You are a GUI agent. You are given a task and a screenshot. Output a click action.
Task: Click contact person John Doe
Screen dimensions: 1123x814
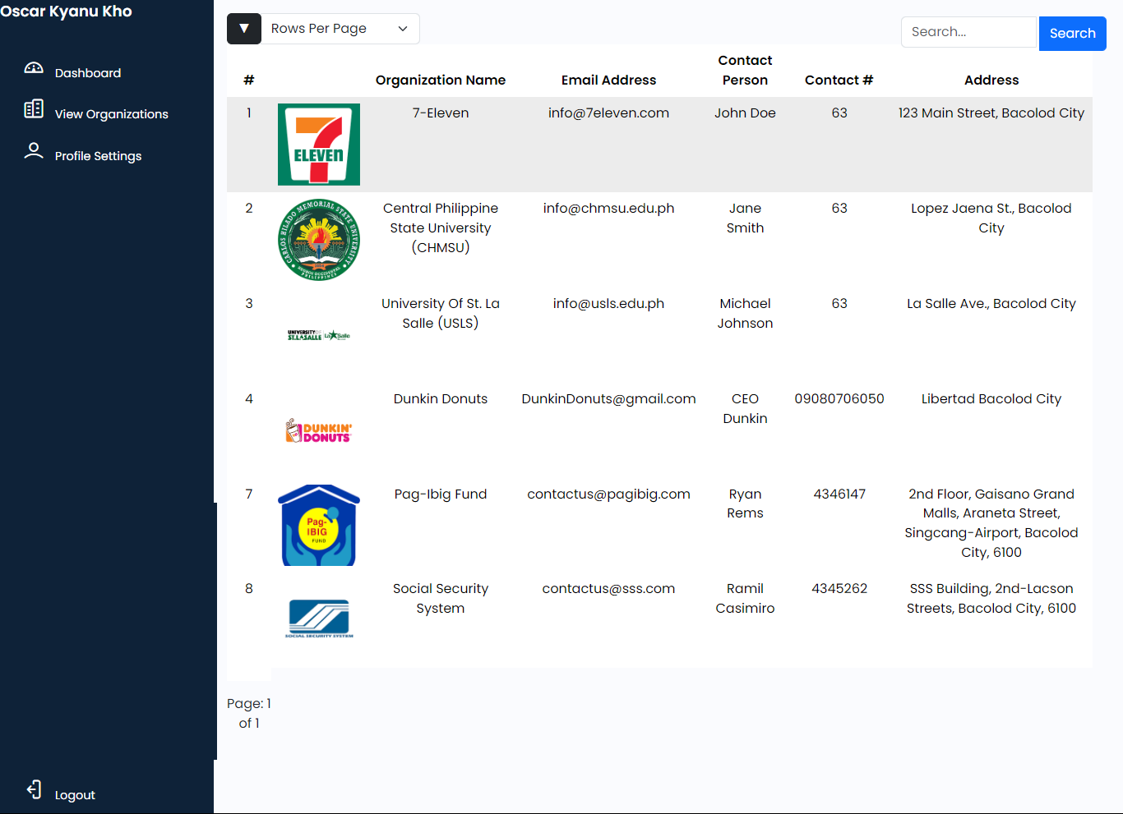pos(745,113)
